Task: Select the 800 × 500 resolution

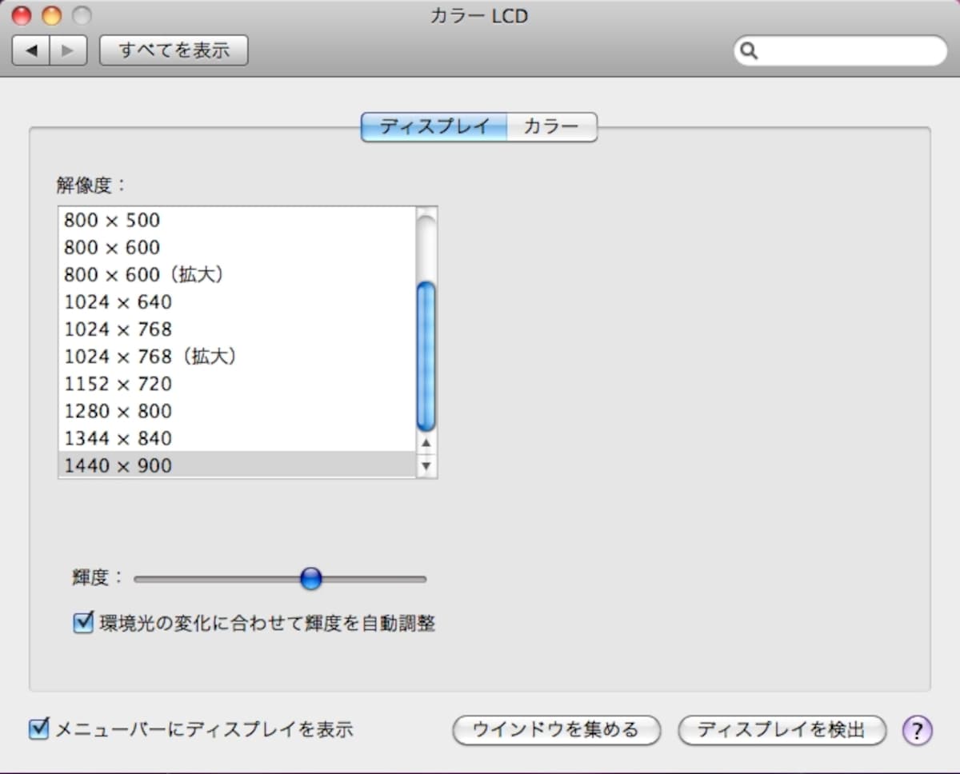Action: [x=237, y=220]
